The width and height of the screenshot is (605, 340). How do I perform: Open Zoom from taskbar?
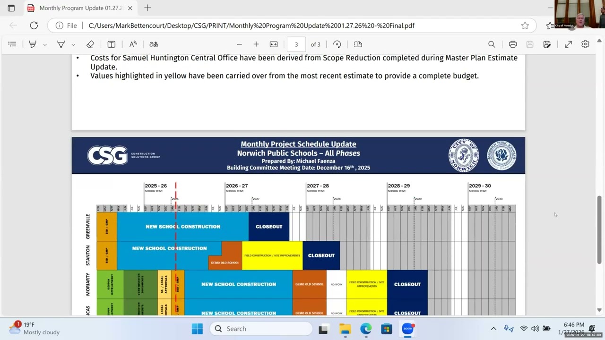tap(408, 329)
